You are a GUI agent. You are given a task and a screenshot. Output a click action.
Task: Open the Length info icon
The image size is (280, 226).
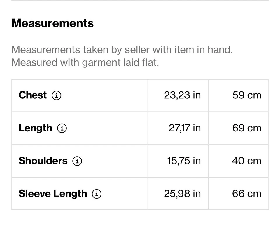click(x=62, y=128)
